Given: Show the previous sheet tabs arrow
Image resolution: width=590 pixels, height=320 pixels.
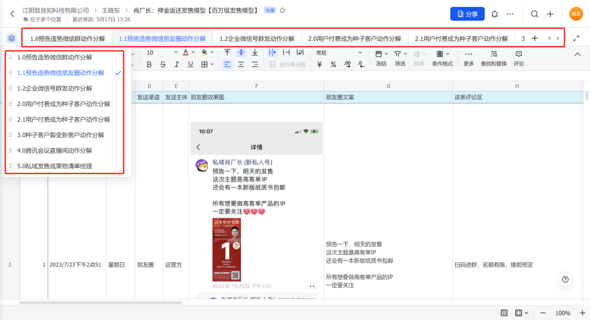Looking at the screenshot, I should tap(549, 39).
